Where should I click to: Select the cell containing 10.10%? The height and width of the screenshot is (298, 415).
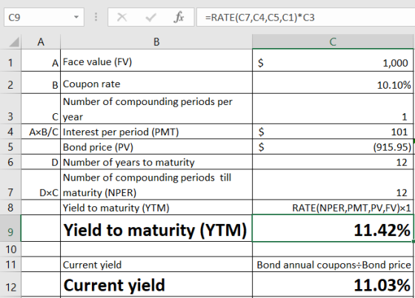tap(333, 82)
